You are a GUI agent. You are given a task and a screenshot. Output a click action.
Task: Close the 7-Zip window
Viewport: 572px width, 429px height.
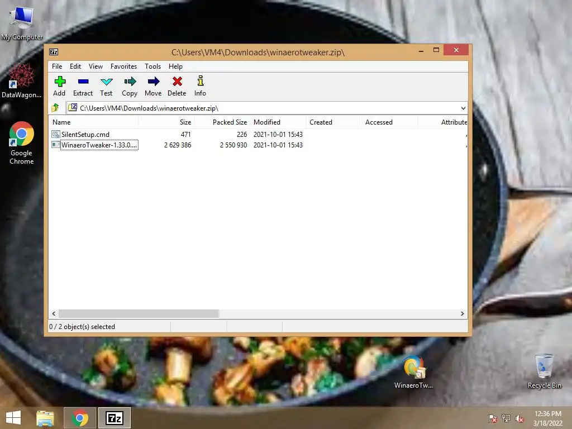click(456, 50)
